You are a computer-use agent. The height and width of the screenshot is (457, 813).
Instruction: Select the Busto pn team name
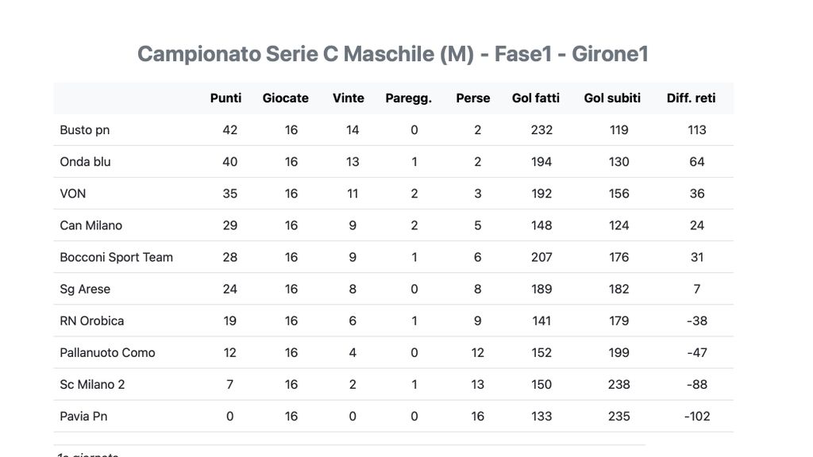coord(85,130)
